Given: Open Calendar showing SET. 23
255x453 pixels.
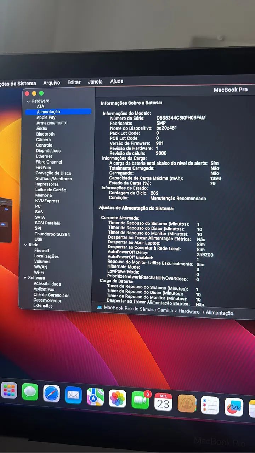Looking at the screenshot, I should coord(163,402).
